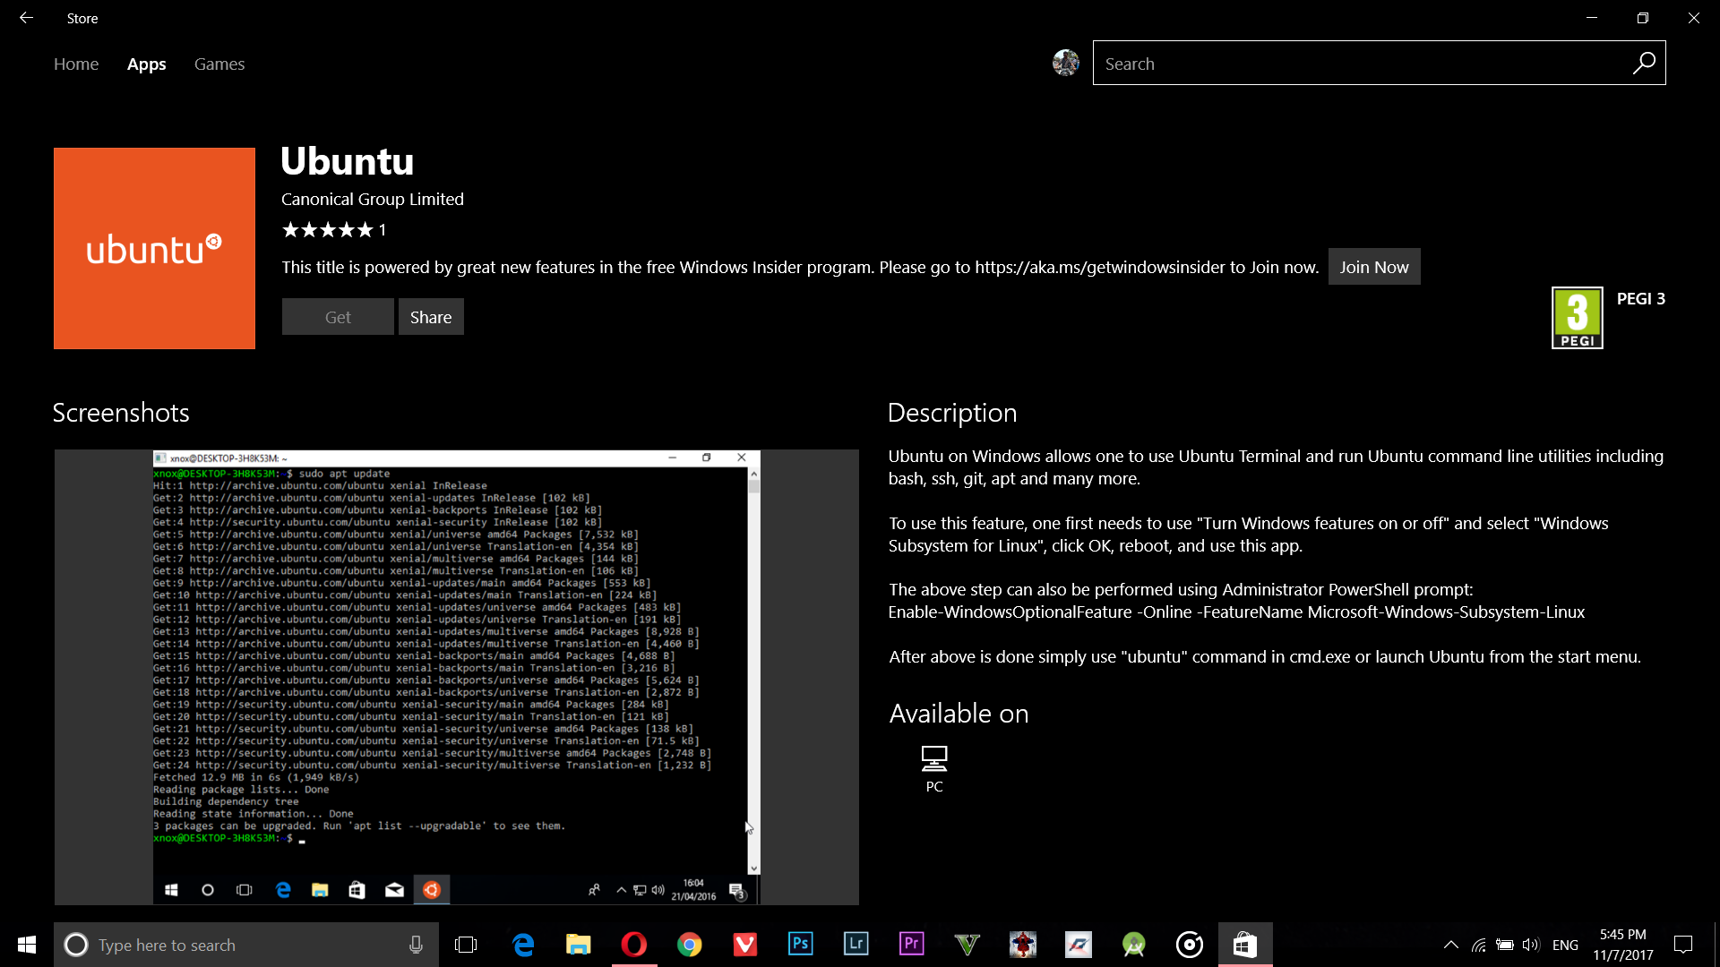Click the Join Now button
The image size is (1720, 967).
1373,267
